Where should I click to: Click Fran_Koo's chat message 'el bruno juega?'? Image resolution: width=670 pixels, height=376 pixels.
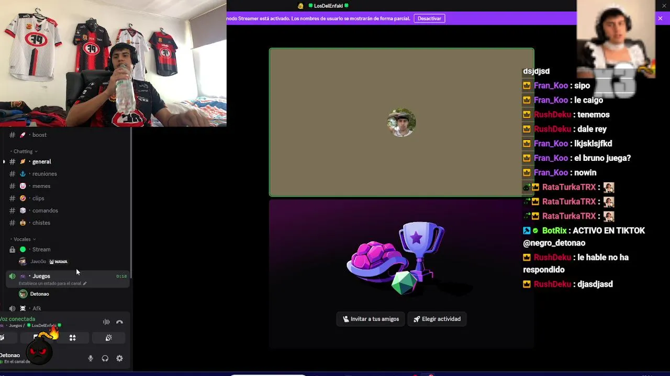pyautogui.click(x=602, y=158)
